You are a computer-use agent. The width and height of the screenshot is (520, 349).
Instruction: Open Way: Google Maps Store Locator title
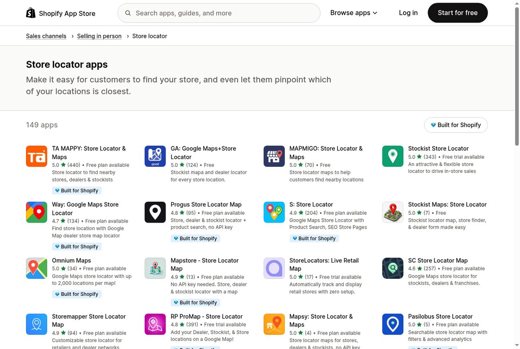(x=85, y=208)
